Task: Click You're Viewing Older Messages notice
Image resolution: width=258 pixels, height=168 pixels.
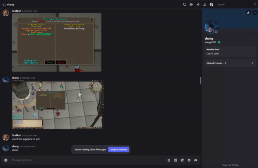Action: (90, 150)
